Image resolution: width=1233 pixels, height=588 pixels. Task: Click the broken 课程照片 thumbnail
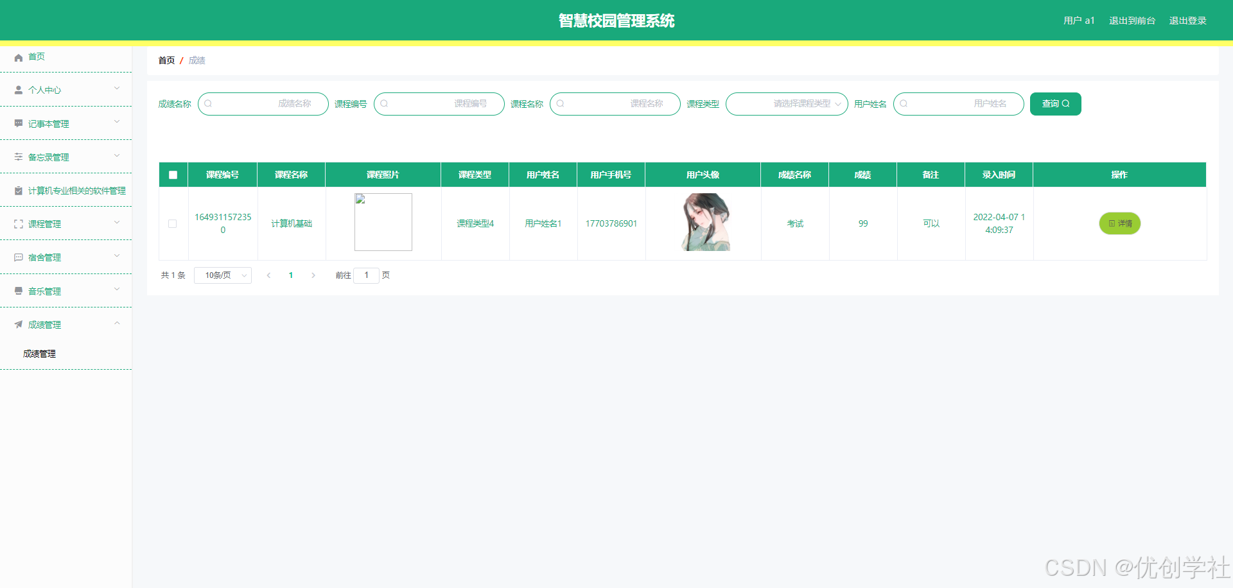[x=383, y=222]
